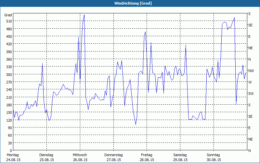Select the 'Dienstag' day label
The image size is (260, 163).
click(x=46, y=155)
